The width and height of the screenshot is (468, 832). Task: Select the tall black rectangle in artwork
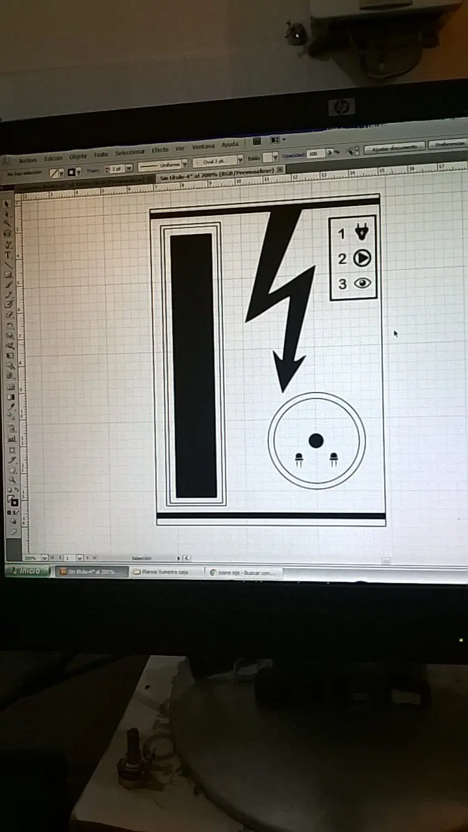click(194, 365)
